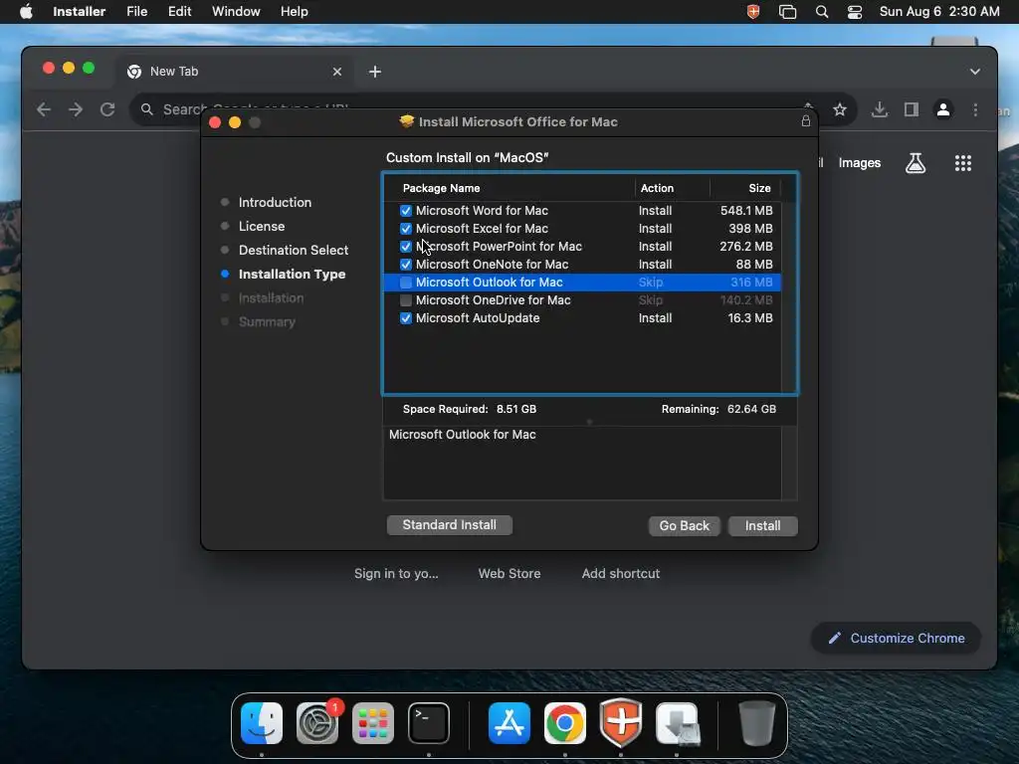Open Chrome downloads icon

tap(880, 109)
